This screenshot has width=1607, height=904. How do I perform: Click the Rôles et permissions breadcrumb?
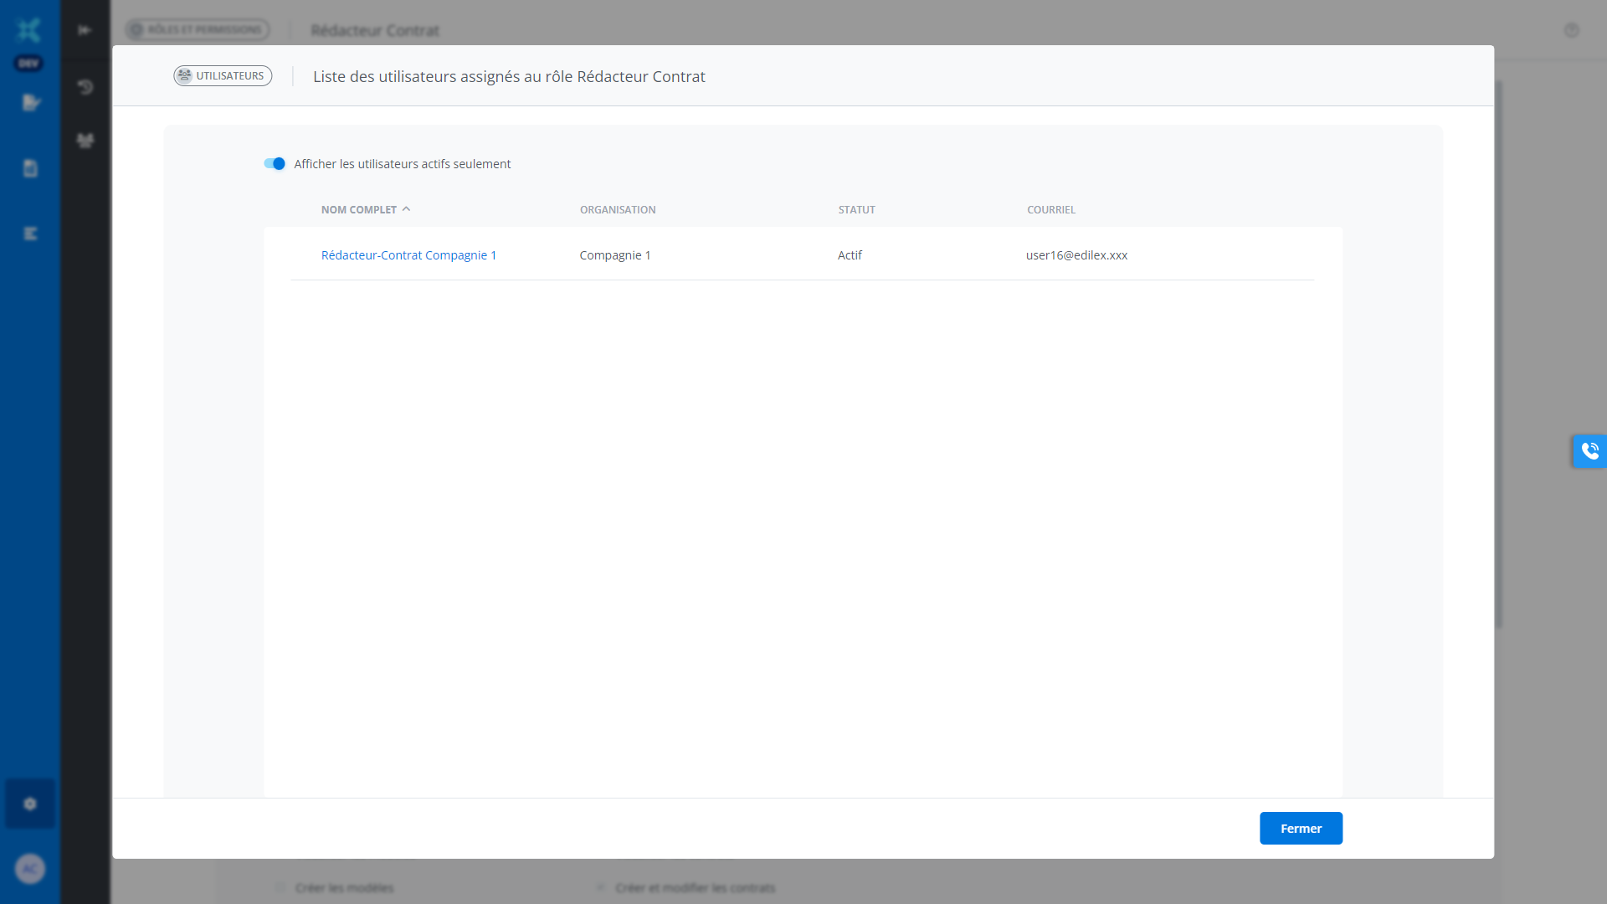(198, 30)
